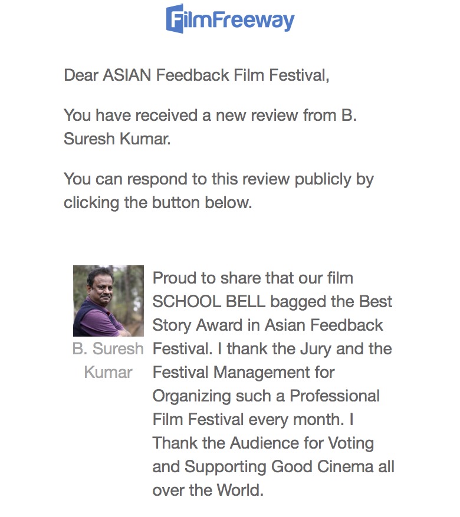Image resolution: width=460 pixels, height=517 pixels.
Task: Select the 'You have received a new review' line
Action: tap(210, 115)
